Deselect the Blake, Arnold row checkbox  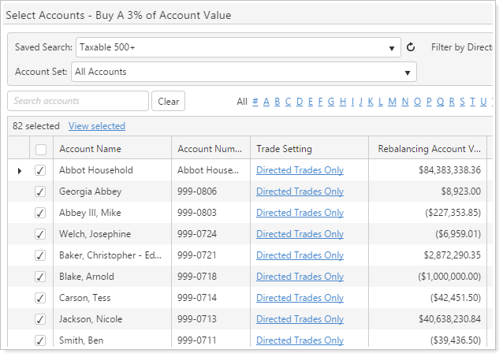coord(41,277)
